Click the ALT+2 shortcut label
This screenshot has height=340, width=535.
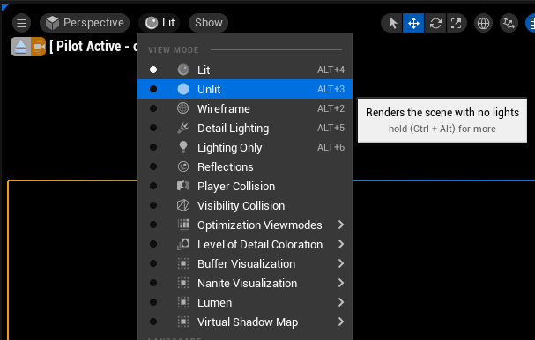click(331, 108)
